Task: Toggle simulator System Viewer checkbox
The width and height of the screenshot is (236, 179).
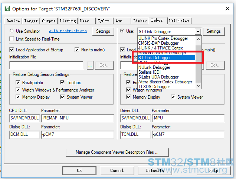Action: click(62, 97)
